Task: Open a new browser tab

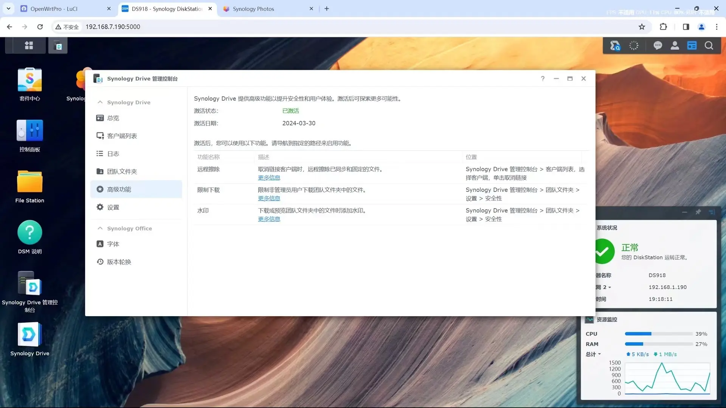Action: click(x=327, y=8)
